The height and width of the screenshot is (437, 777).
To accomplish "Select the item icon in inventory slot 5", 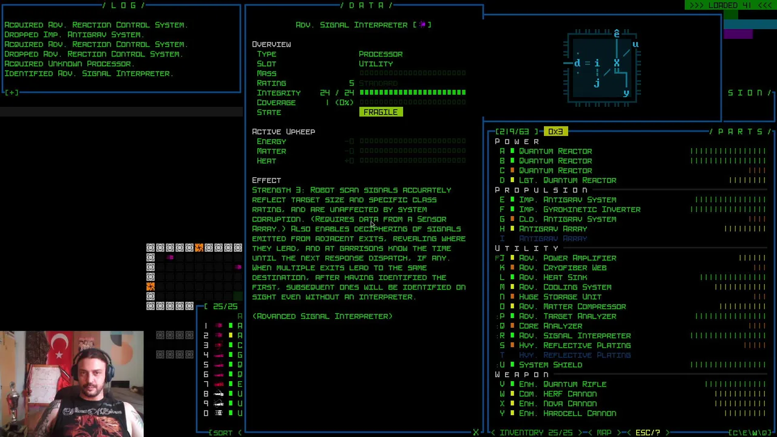I will point(219,365).
